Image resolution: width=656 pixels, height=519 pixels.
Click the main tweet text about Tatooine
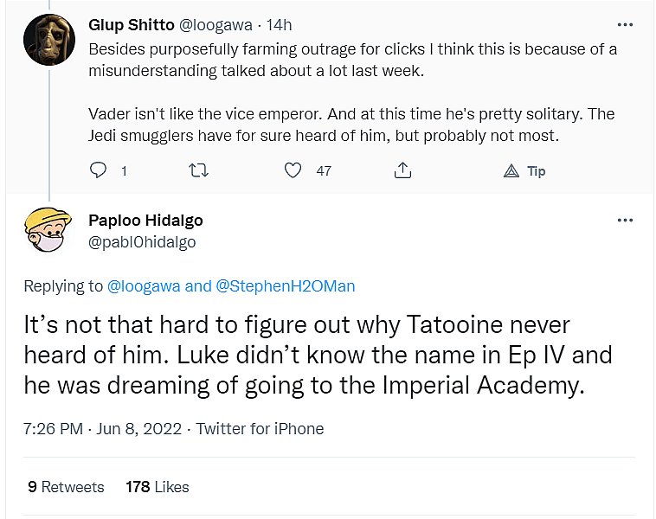pyautogui.click(x=318, y=355)
